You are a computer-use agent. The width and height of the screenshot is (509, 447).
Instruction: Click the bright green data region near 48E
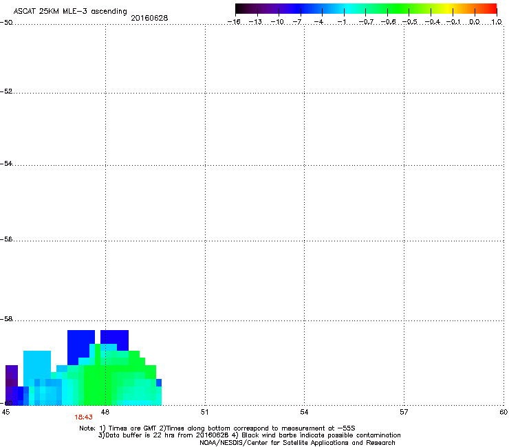tap(98, 384)
